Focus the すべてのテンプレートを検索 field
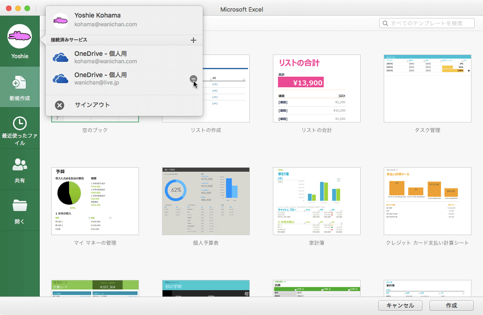 click(x=427, y=24)
